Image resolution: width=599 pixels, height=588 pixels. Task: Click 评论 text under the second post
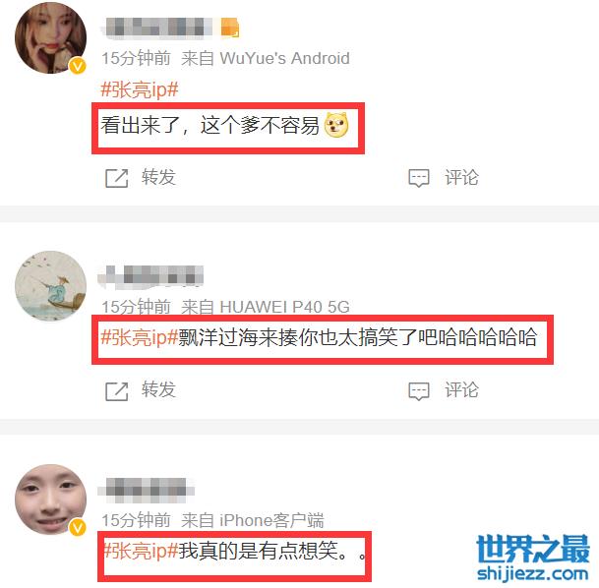(461, 389)
